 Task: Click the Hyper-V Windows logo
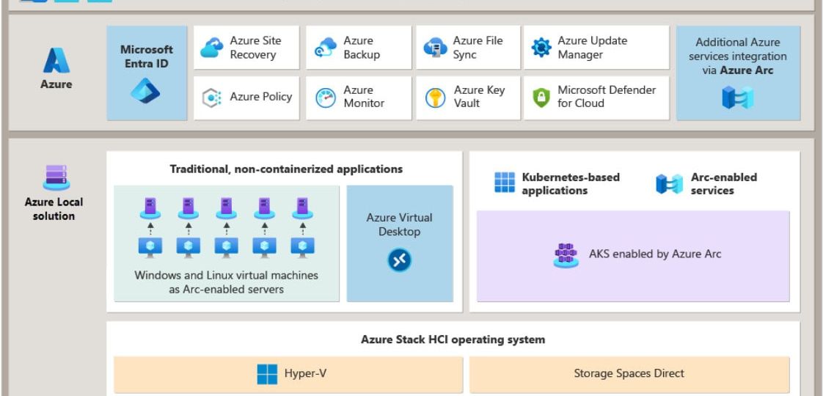coord(267,374)
